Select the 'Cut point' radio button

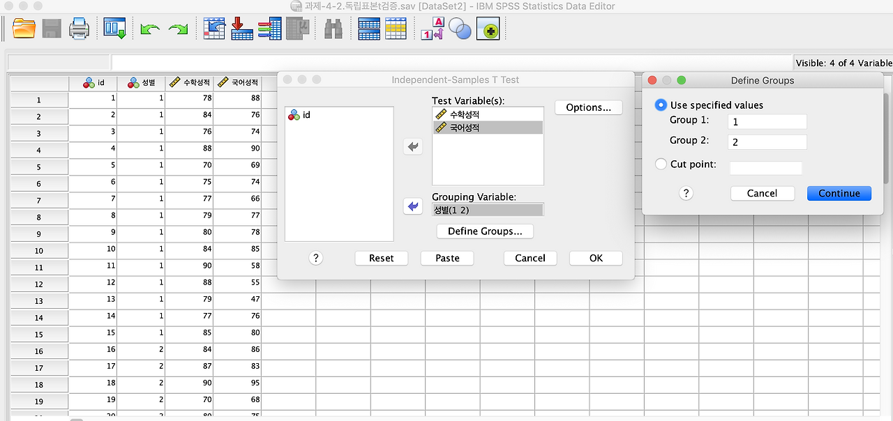click(x=661, y=164)
